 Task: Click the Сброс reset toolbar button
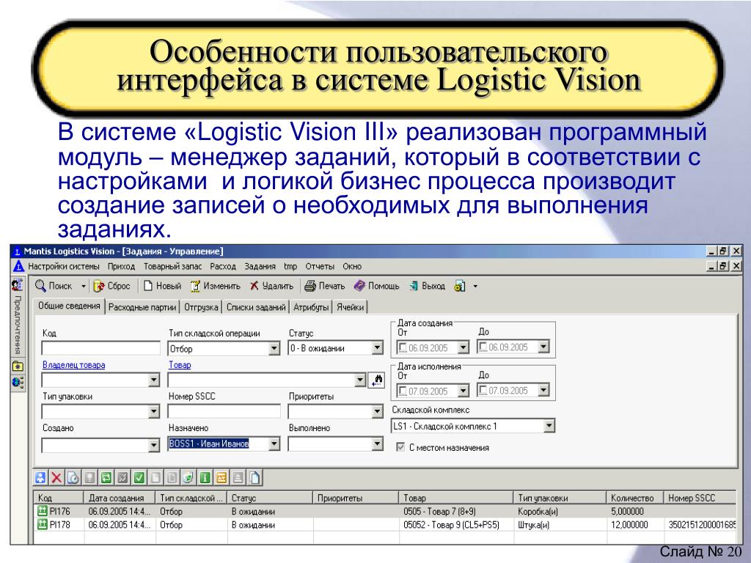111,286
